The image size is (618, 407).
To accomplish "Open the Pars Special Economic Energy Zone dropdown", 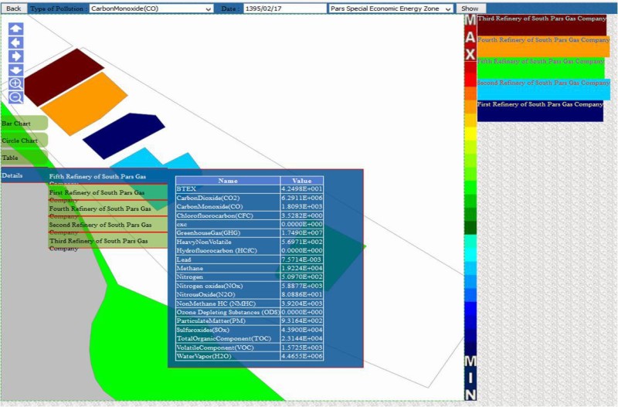I will [x=391, y=8].
